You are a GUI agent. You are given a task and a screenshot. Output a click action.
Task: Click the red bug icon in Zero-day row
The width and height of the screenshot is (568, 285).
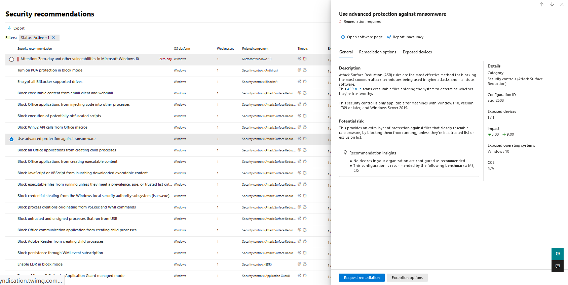point(305,59)
